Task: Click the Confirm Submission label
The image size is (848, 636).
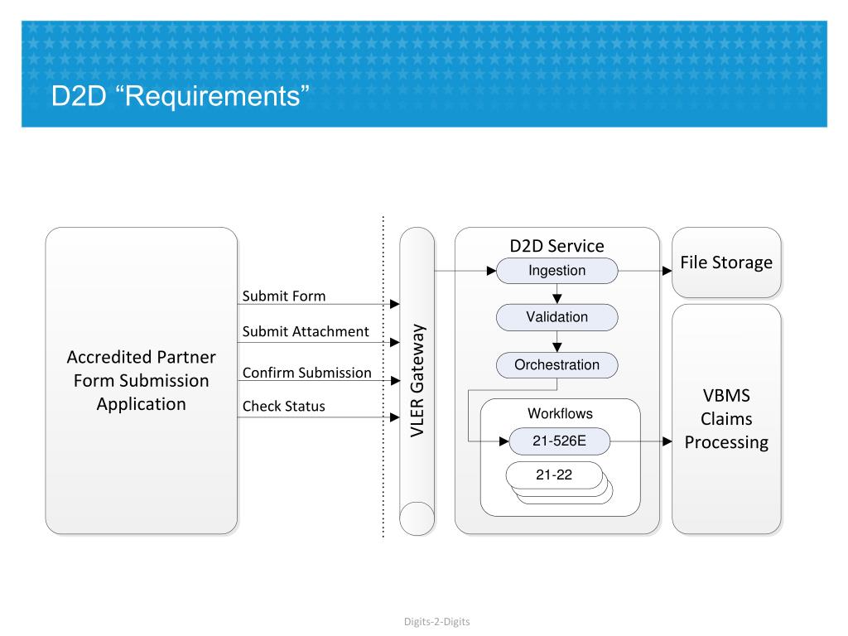Action: click(x=306, y=373)
